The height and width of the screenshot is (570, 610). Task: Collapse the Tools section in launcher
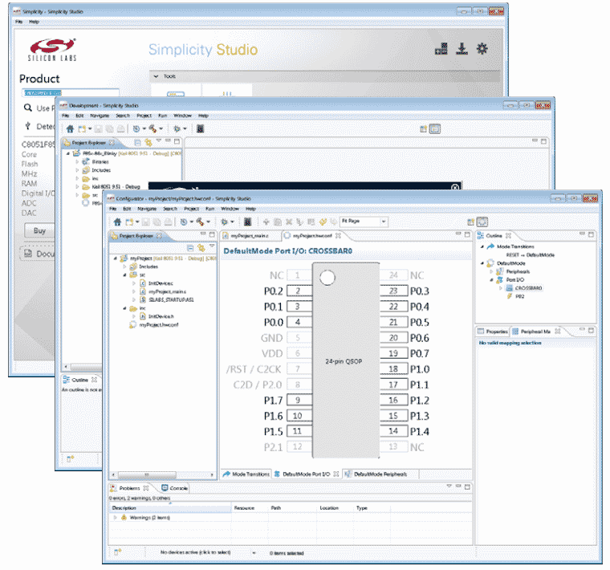pyautogui.click(x=155, y=75)
